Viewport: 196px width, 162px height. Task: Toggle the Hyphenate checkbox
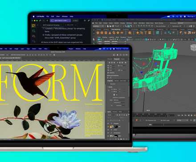point(108,73)
